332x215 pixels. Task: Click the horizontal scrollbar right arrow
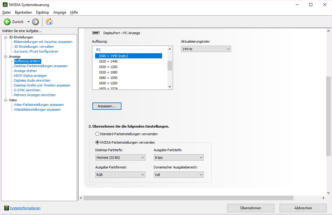[323, 198]
